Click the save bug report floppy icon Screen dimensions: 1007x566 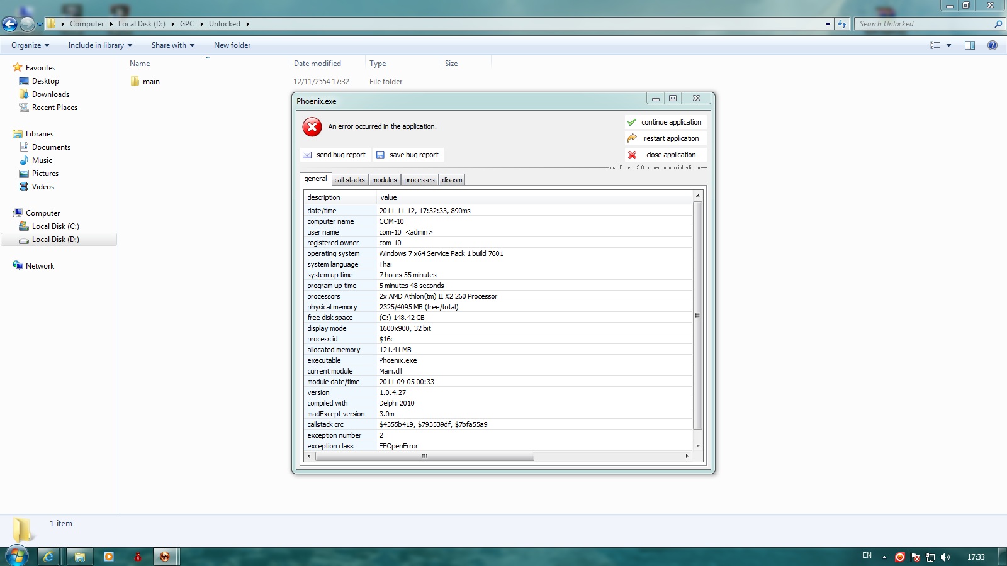tap(380, 155)
